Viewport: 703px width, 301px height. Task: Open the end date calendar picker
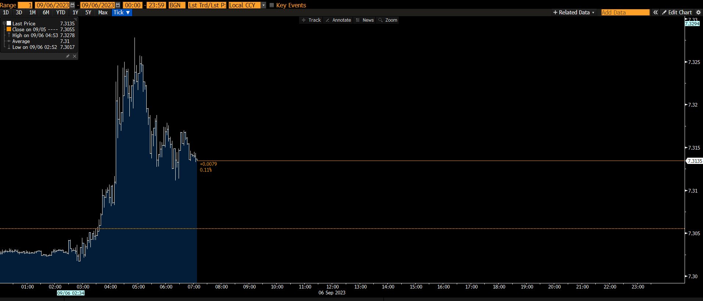pyautogui.click(x=118, y=5)
